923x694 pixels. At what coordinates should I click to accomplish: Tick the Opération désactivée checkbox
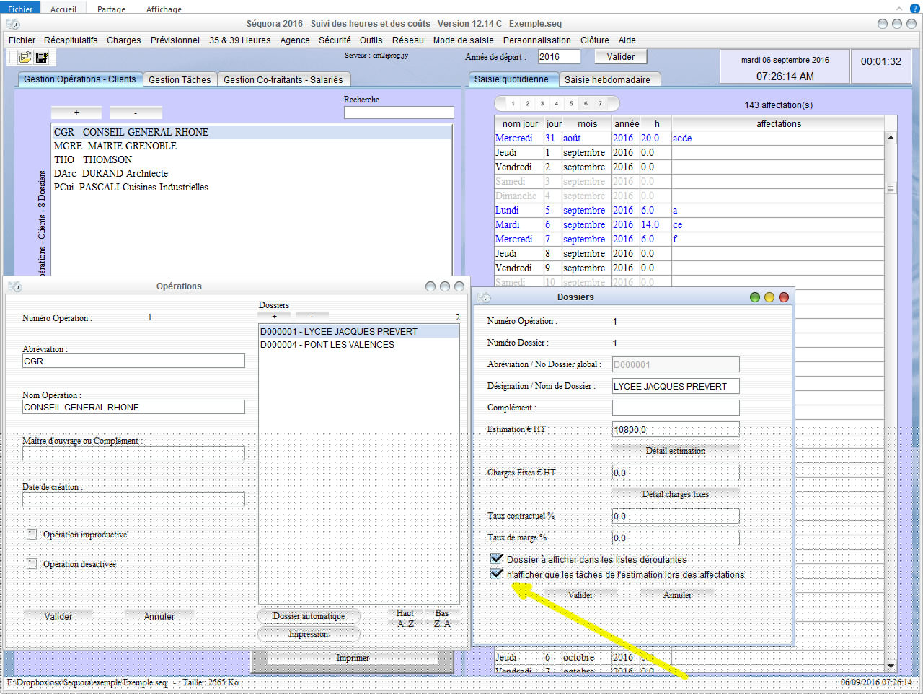(x=32, y=564)
